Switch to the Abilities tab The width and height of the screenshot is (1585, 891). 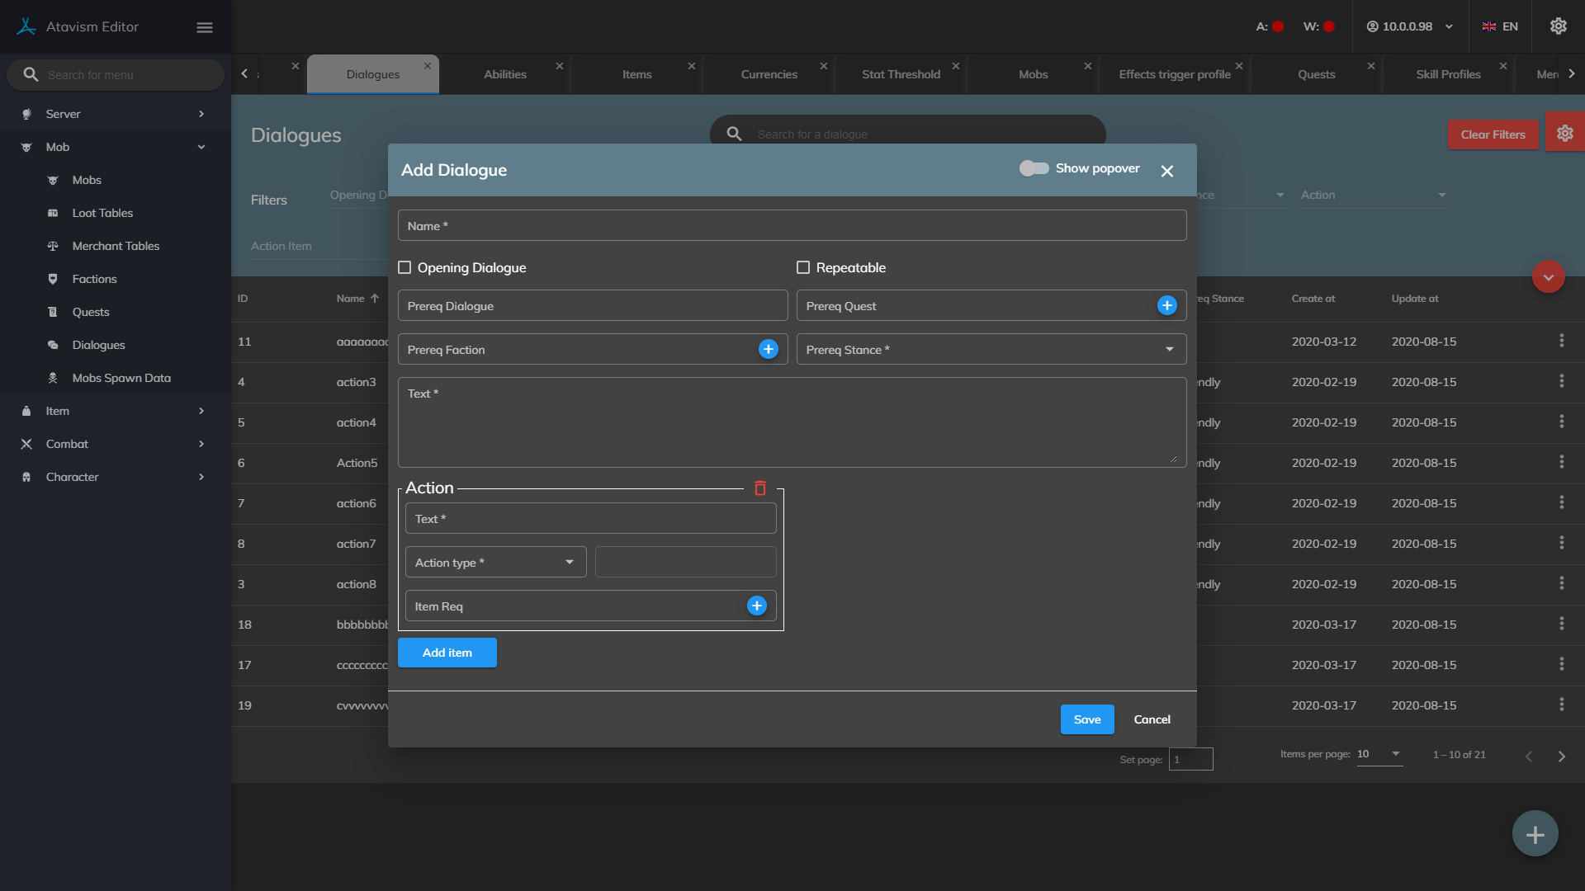click(505, 74)
